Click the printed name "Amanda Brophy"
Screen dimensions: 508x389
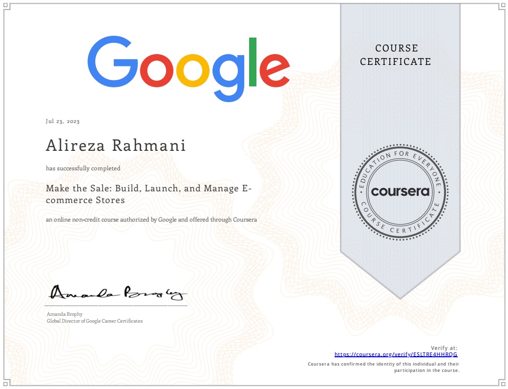coord(64,314)
